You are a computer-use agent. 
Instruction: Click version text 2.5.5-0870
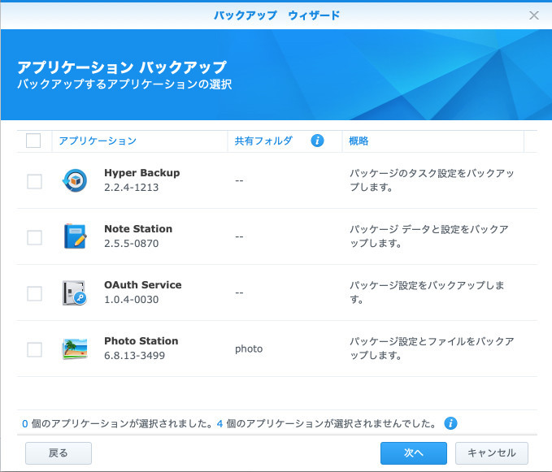click(132, 244)
